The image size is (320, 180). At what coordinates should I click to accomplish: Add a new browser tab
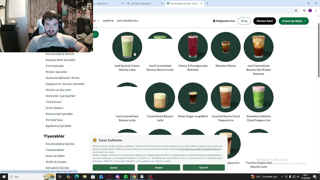coord(207,3)
